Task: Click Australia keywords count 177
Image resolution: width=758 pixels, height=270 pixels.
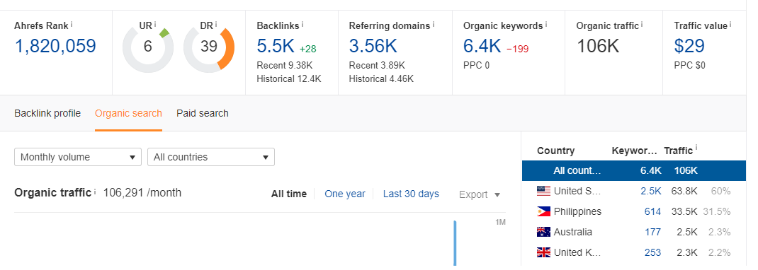Action: (652, 232)
